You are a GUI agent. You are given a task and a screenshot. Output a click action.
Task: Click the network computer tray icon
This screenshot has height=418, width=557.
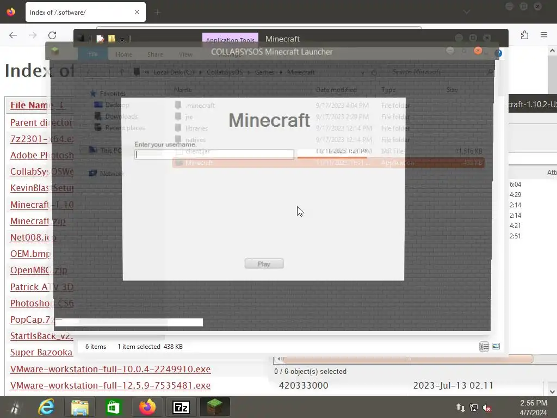474,408
